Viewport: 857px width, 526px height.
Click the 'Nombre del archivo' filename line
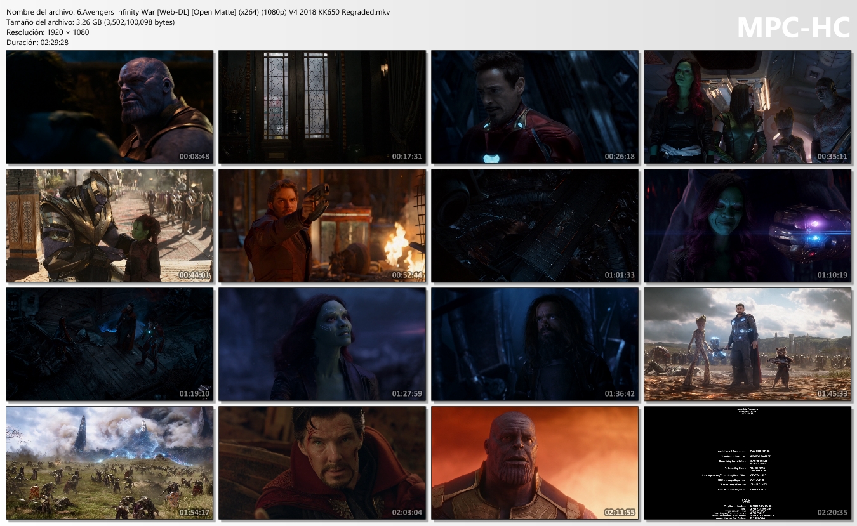coord(198,12)
